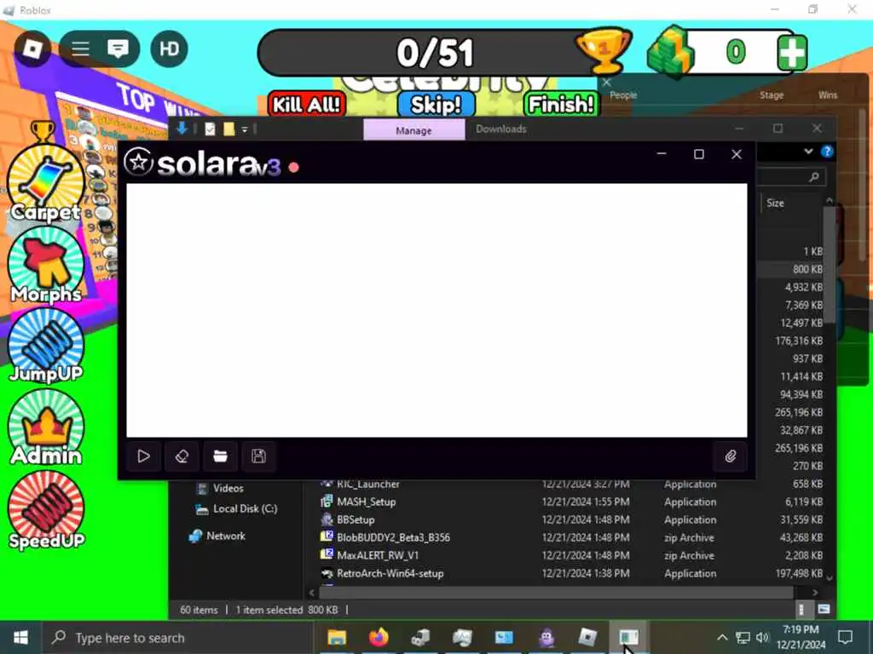Click File Explorer search magnifier icon

pyautogui.click(x=814, y=177)
